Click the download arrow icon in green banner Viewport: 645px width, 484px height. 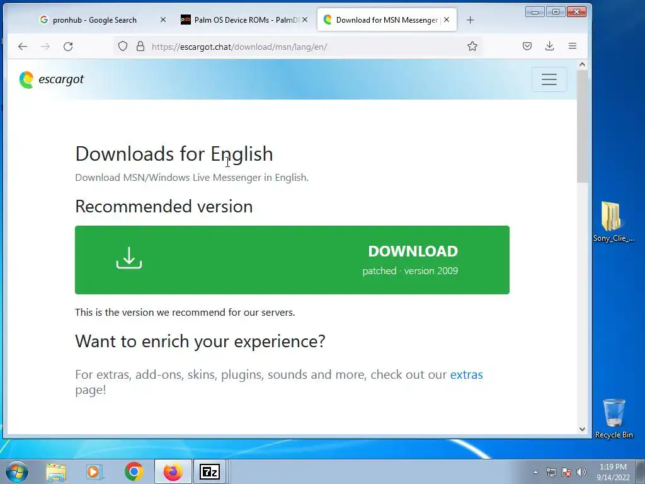(x=129, y=258)
